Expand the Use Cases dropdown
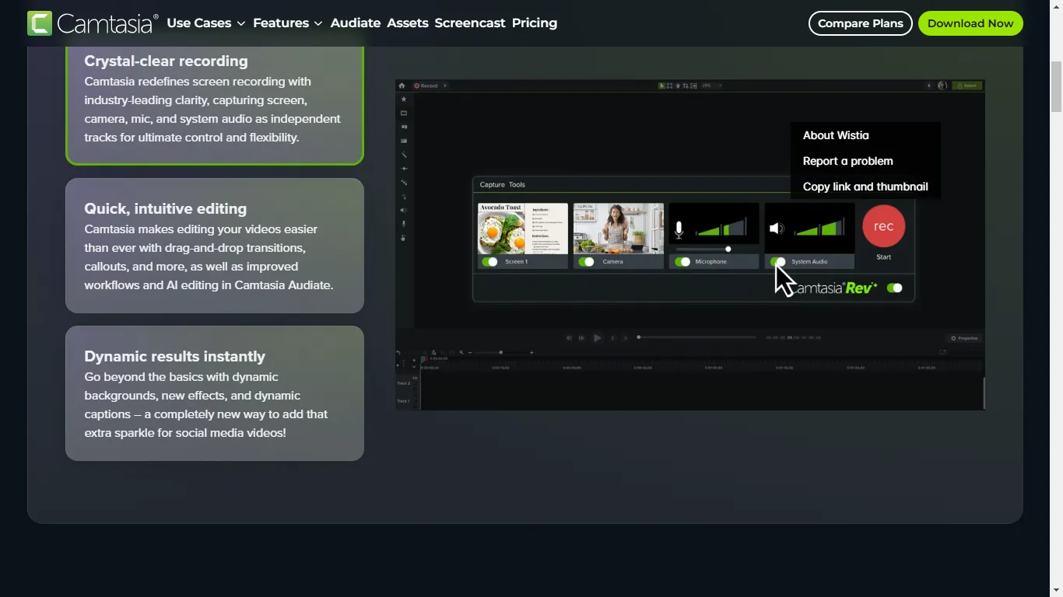Image resolution: width=1063 pixels, height=597 pixels. coord(206,23)
